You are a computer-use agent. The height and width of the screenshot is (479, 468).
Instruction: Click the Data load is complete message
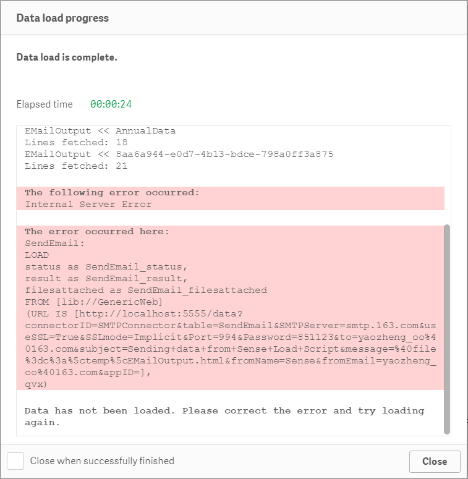click(67, 57)
